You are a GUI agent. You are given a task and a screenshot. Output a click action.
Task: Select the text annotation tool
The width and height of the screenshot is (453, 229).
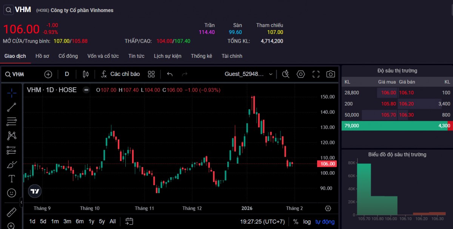[x=12, y=179]
